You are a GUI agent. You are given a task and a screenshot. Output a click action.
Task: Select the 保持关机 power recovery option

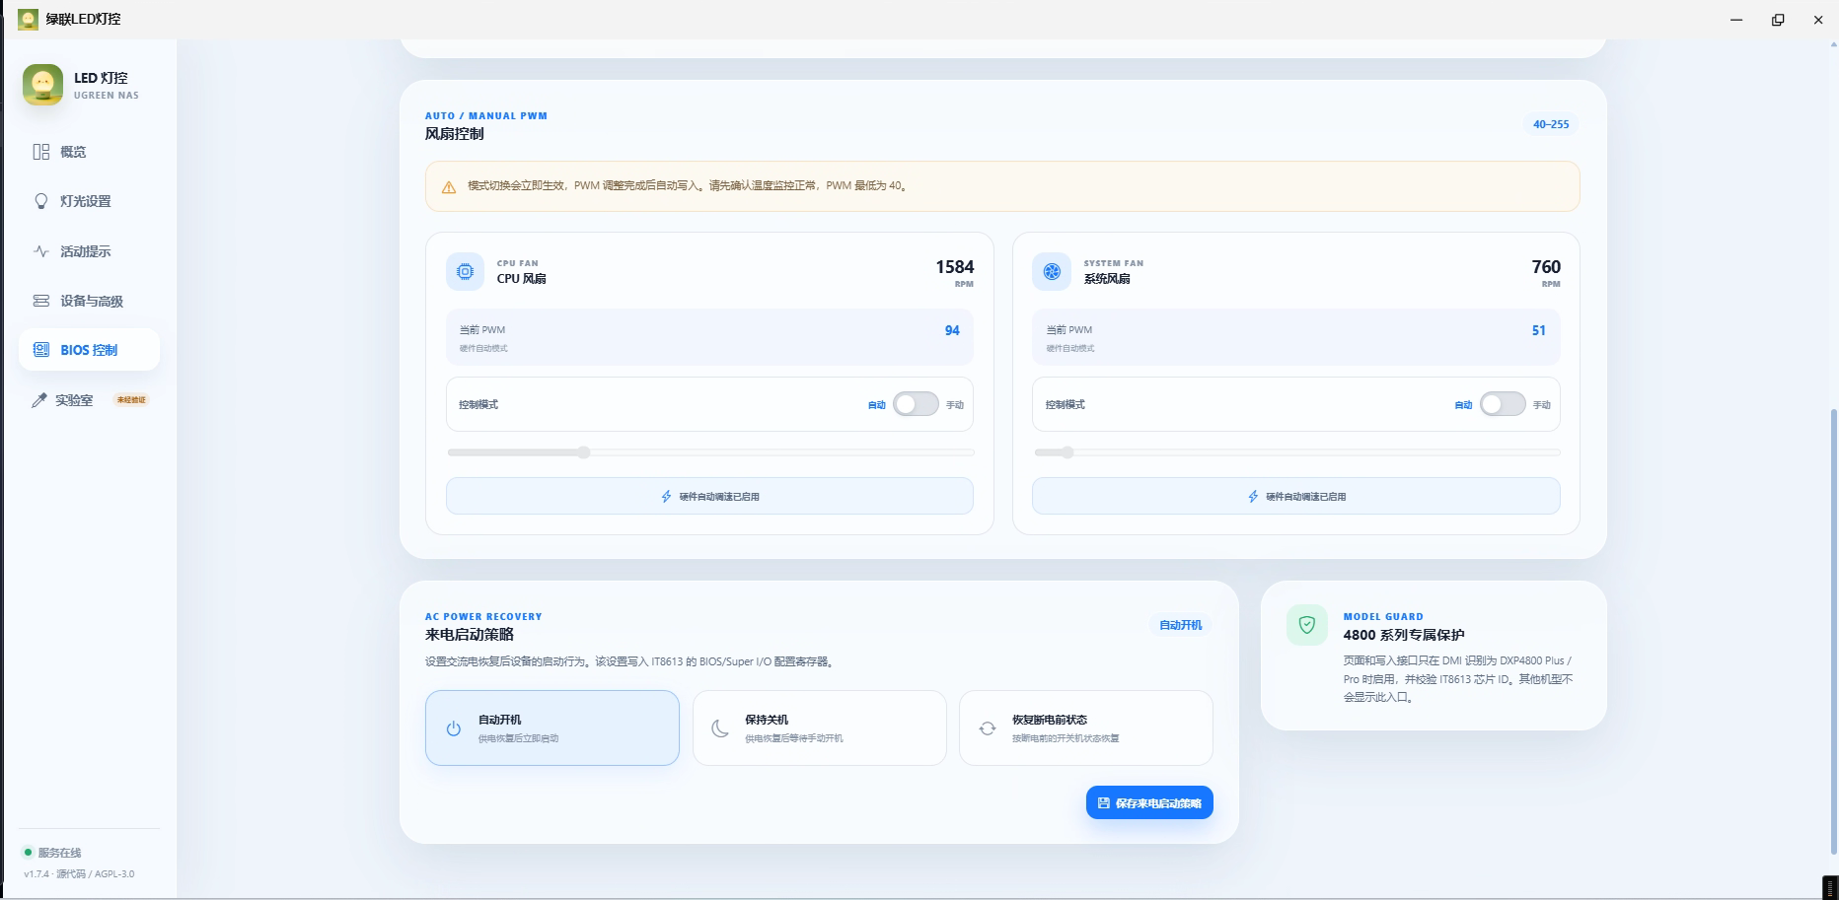tap(819, 727)
